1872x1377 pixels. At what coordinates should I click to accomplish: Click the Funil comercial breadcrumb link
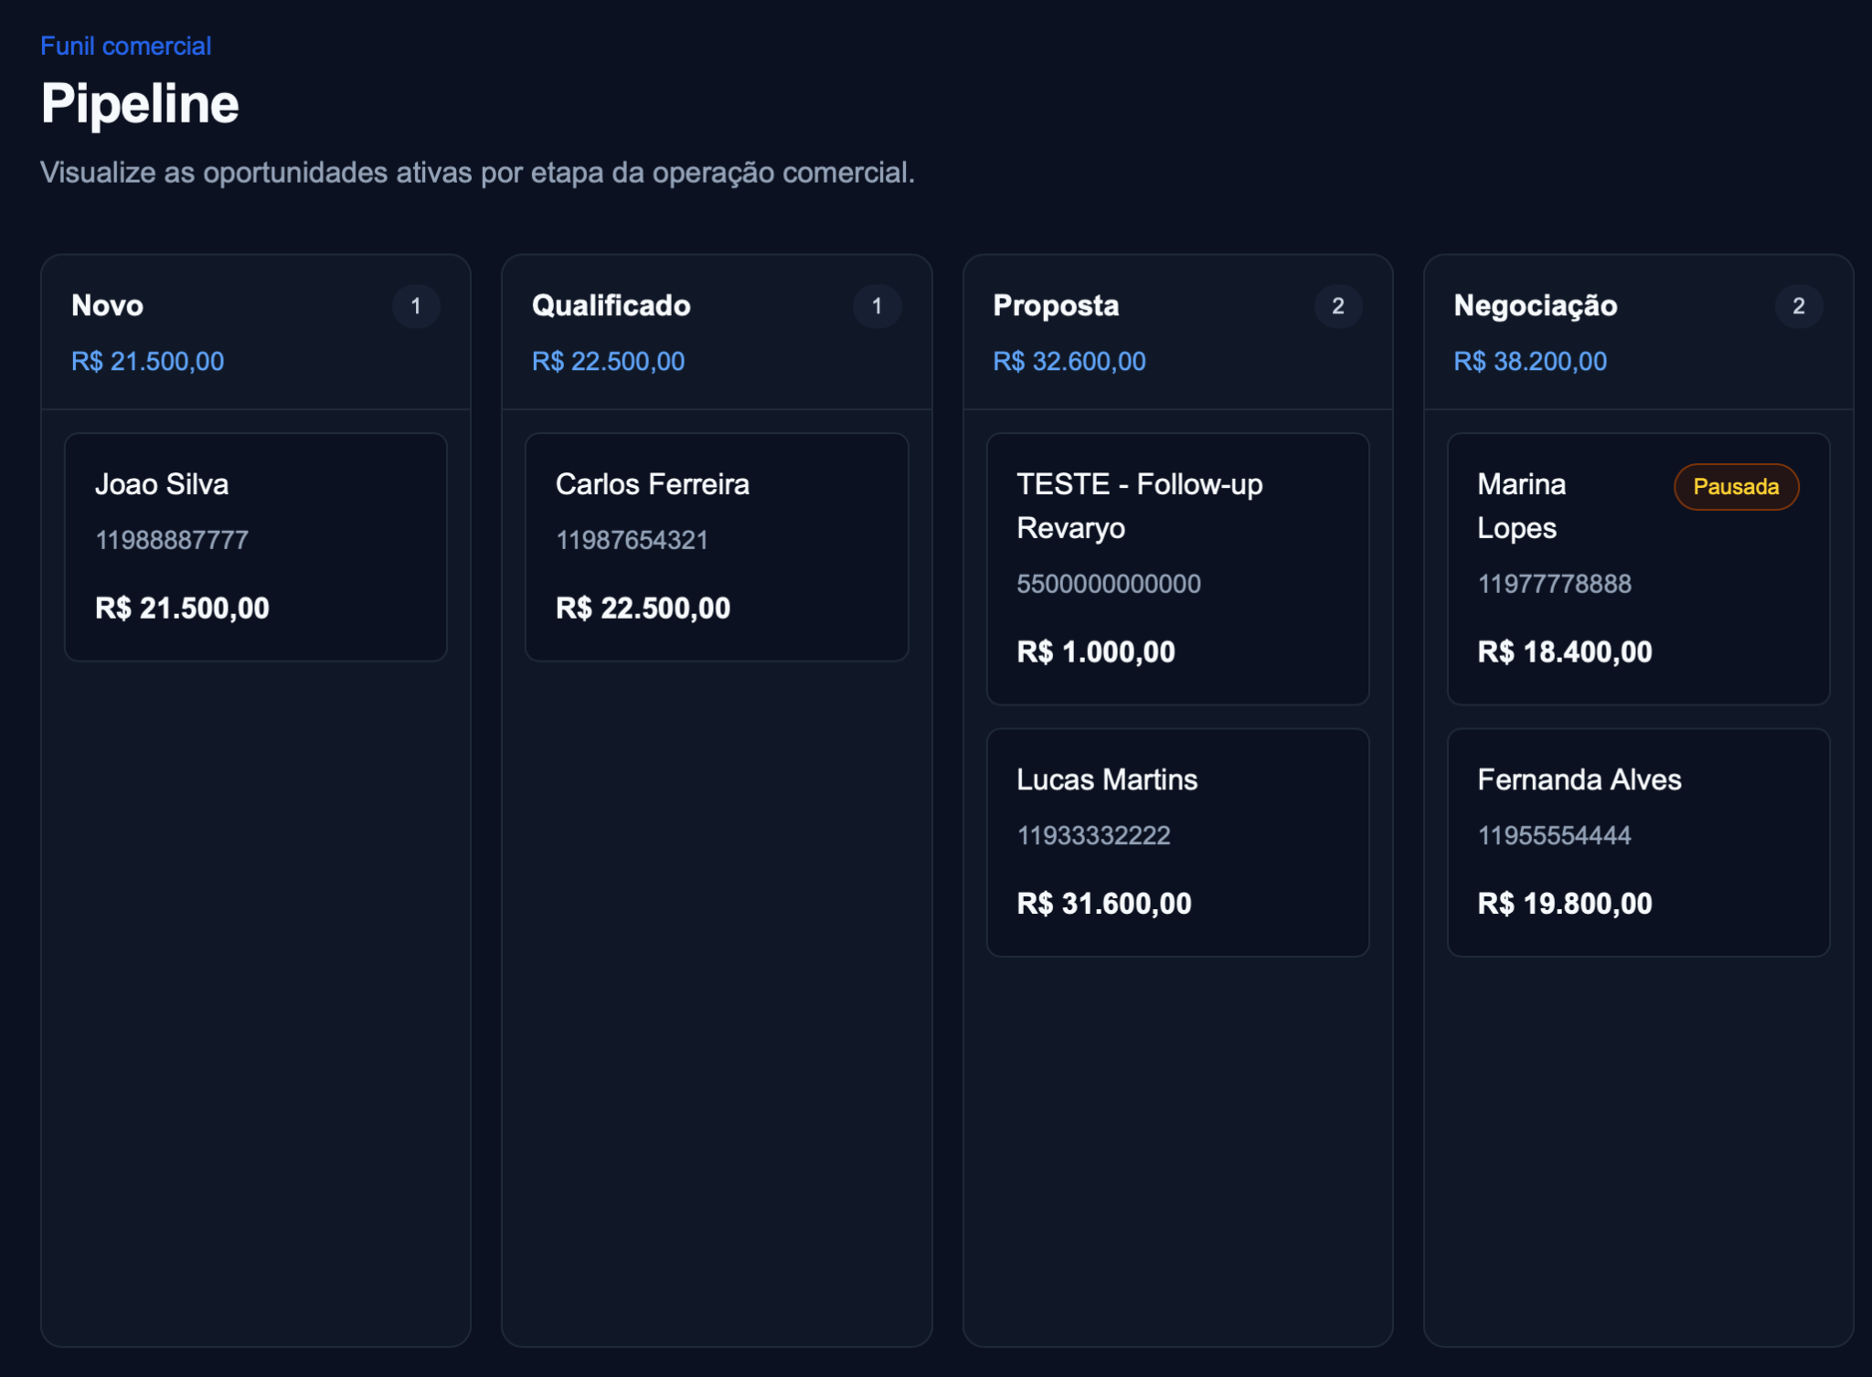click(x=126, y=46)
